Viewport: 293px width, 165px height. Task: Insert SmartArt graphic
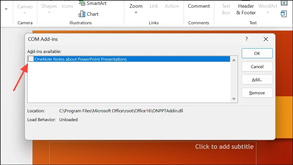[x=93, y=3]
